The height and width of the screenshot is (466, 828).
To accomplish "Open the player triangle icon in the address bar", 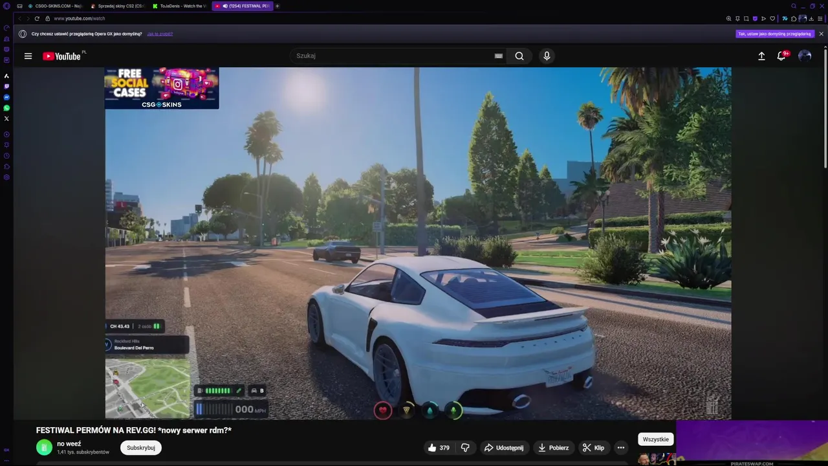I will coord(763,19).
